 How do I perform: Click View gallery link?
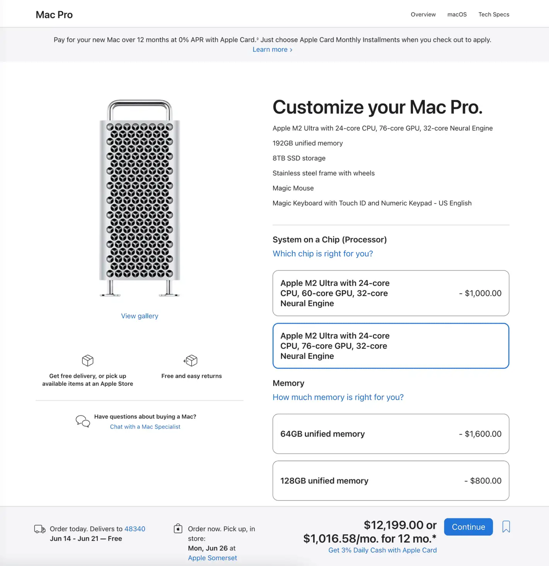pyautogui.click(x=140, y=316)
